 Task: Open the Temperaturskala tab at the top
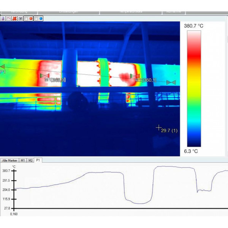[131, 12]
